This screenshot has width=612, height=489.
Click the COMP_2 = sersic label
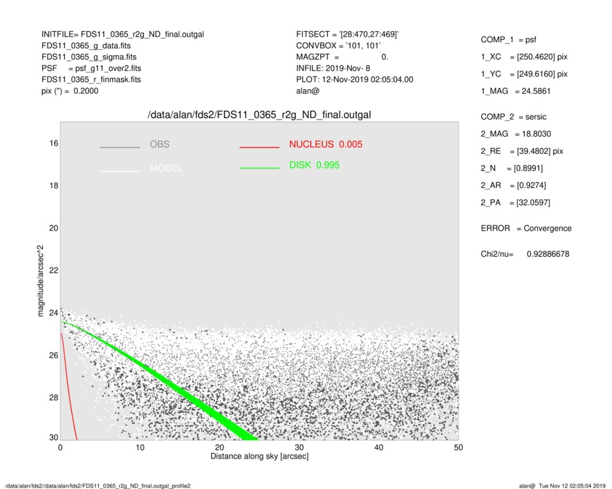click(513, 117)
